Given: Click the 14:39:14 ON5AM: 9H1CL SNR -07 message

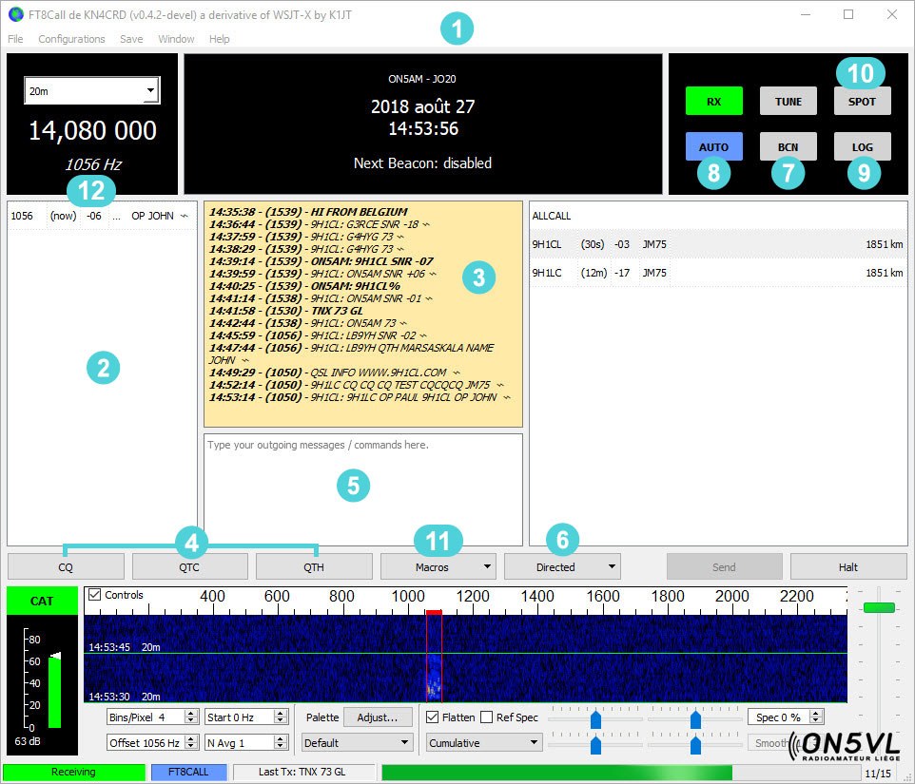Looking at the screenshot, I should 321,261.
